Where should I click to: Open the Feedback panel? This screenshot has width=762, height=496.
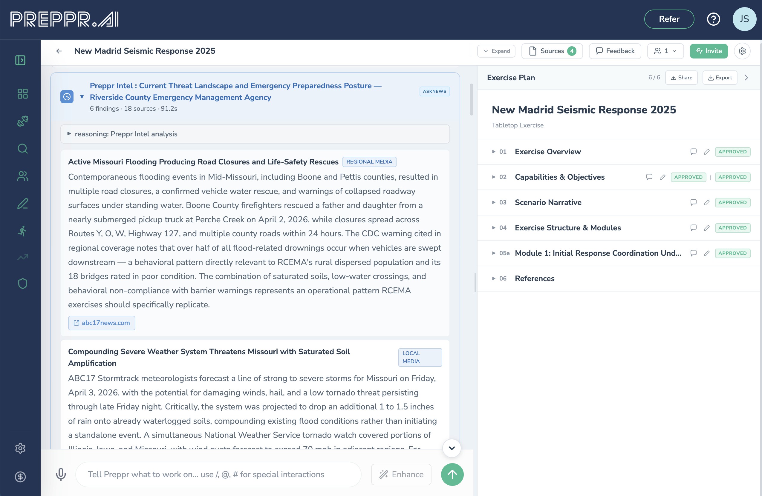[615, 51]
